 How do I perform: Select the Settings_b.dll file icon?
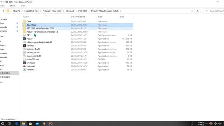tap(24, 49)
